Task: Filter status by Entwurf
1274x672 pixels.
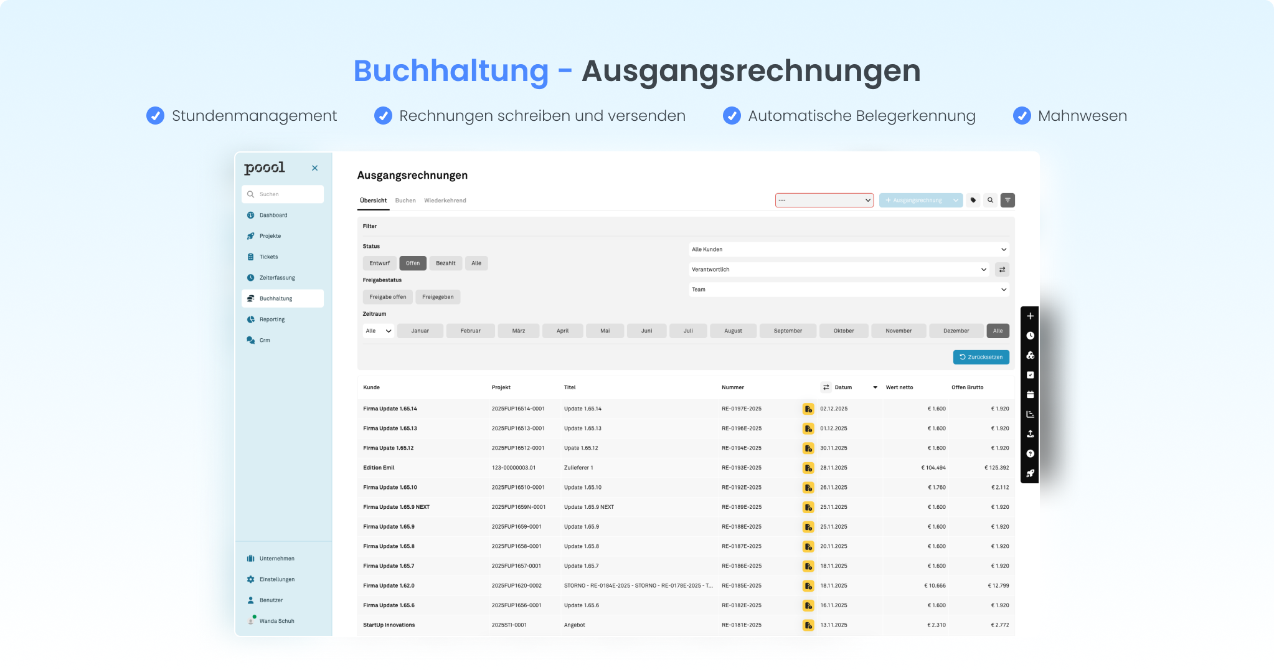Action: point(380,263)
